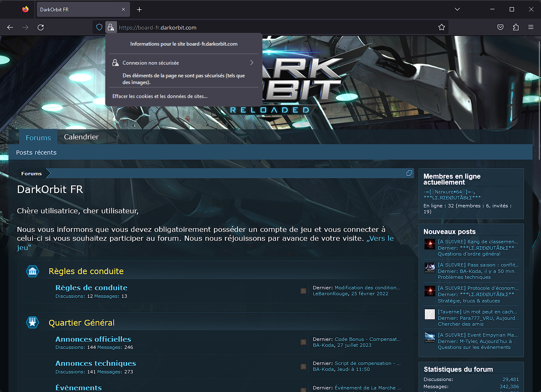Click the Pass saison post avatar thumbnail
The width and height of the screenshot is (541, 392).
430,268
